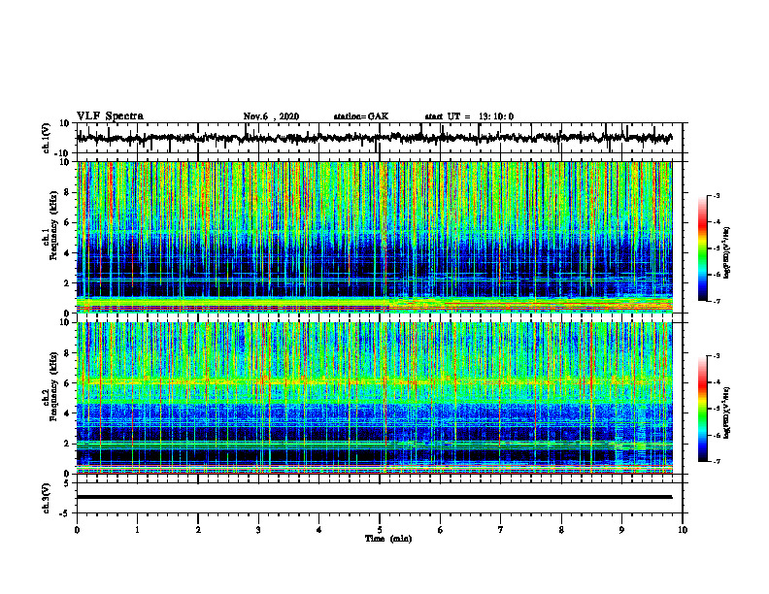The height and width of the screenshot is (594, 769).
Task: Click the "-7" label on upper color scale
Action: pos(717,301)
